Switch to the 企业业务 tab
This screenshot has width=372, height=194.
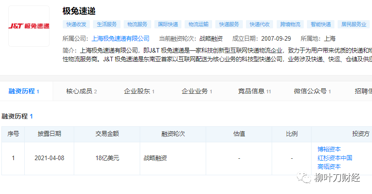(x=197, y=91)
